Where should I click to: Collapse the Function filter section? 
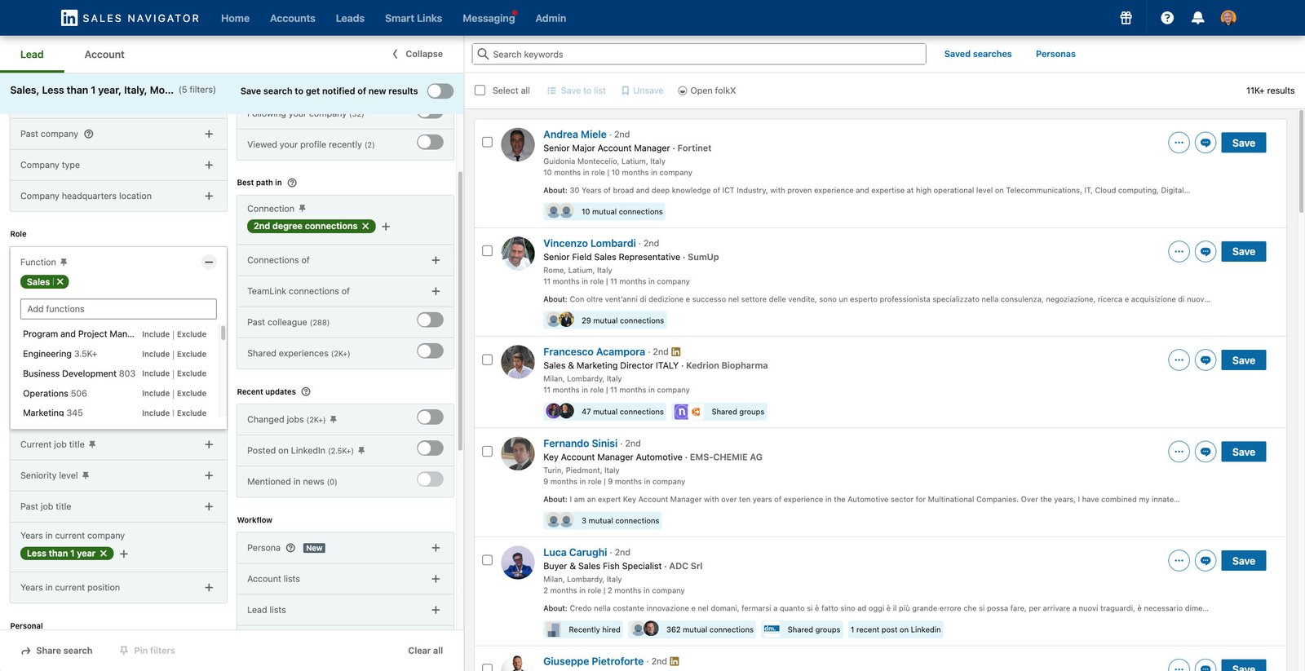coord(209,263)
